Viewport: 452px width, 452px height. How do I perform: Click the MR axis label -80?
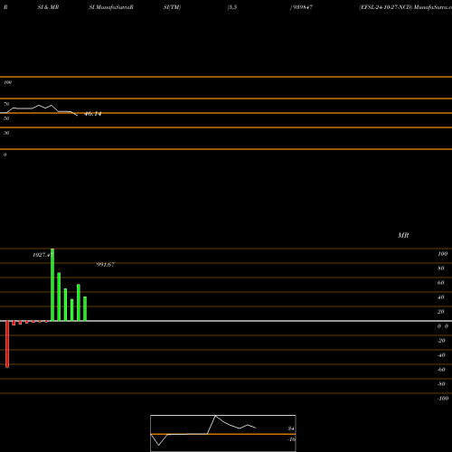[441, 384]
